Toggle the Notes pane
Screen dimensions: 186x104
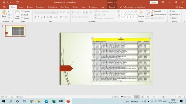pos(115,97)
